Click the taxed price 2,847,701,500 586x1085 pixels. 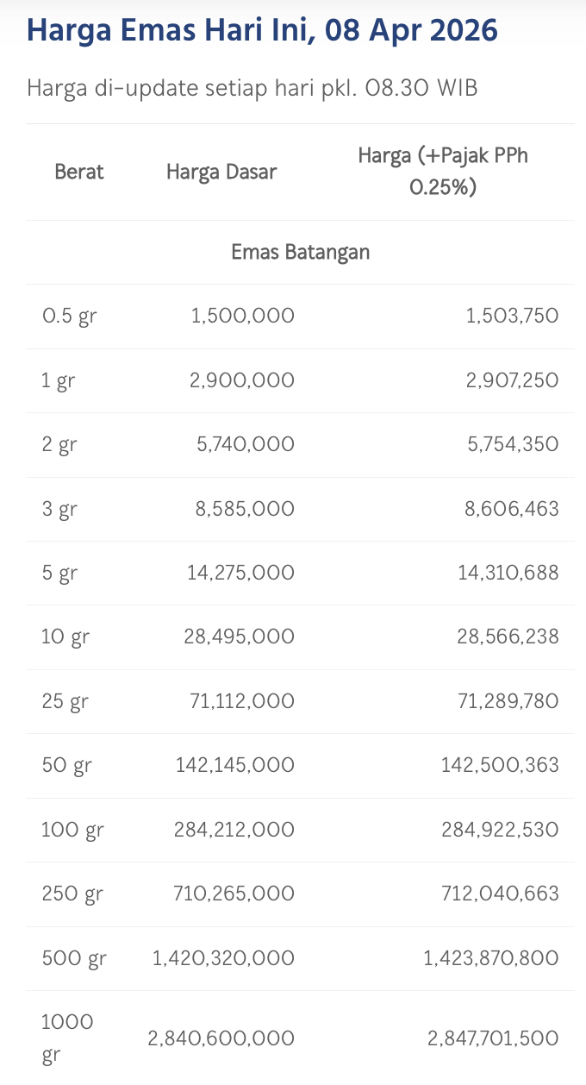493,1038
